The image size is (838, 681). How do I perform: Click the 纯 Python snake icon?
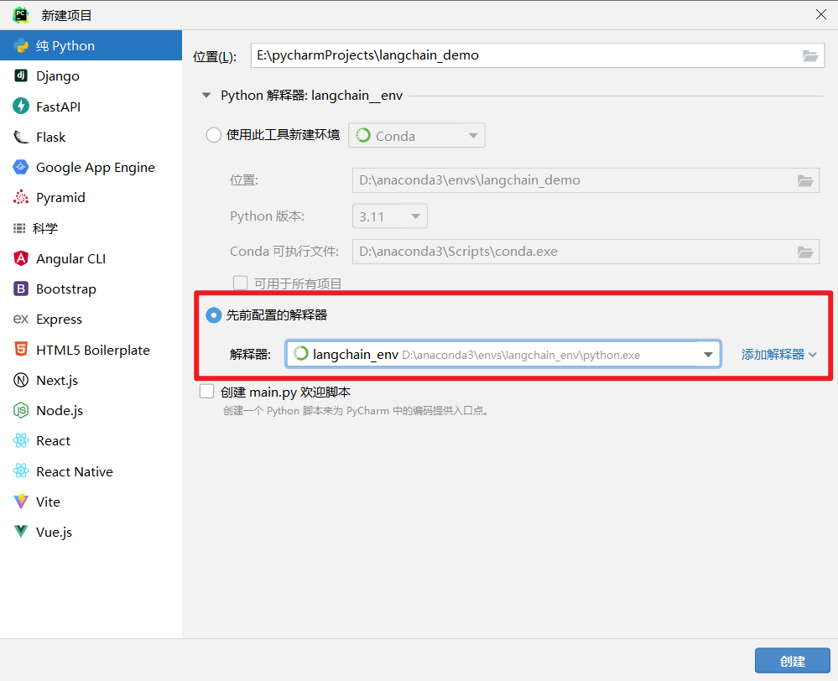(21, 45)
